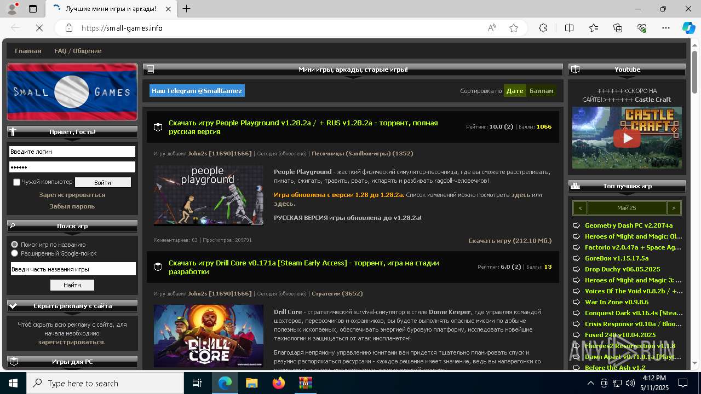Go to previous month in top games

pos(579,208)
